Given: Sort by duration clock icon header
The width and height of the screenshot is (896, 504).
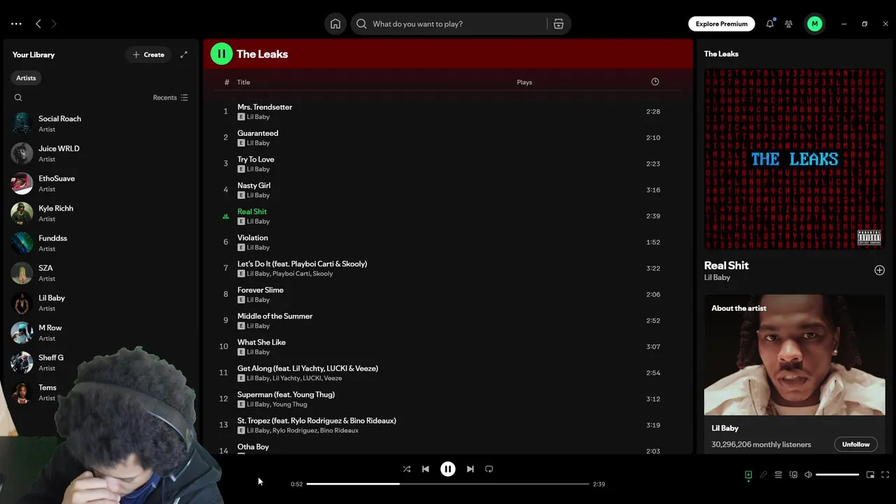Looking at the screenshot, I should coord(655,82).
